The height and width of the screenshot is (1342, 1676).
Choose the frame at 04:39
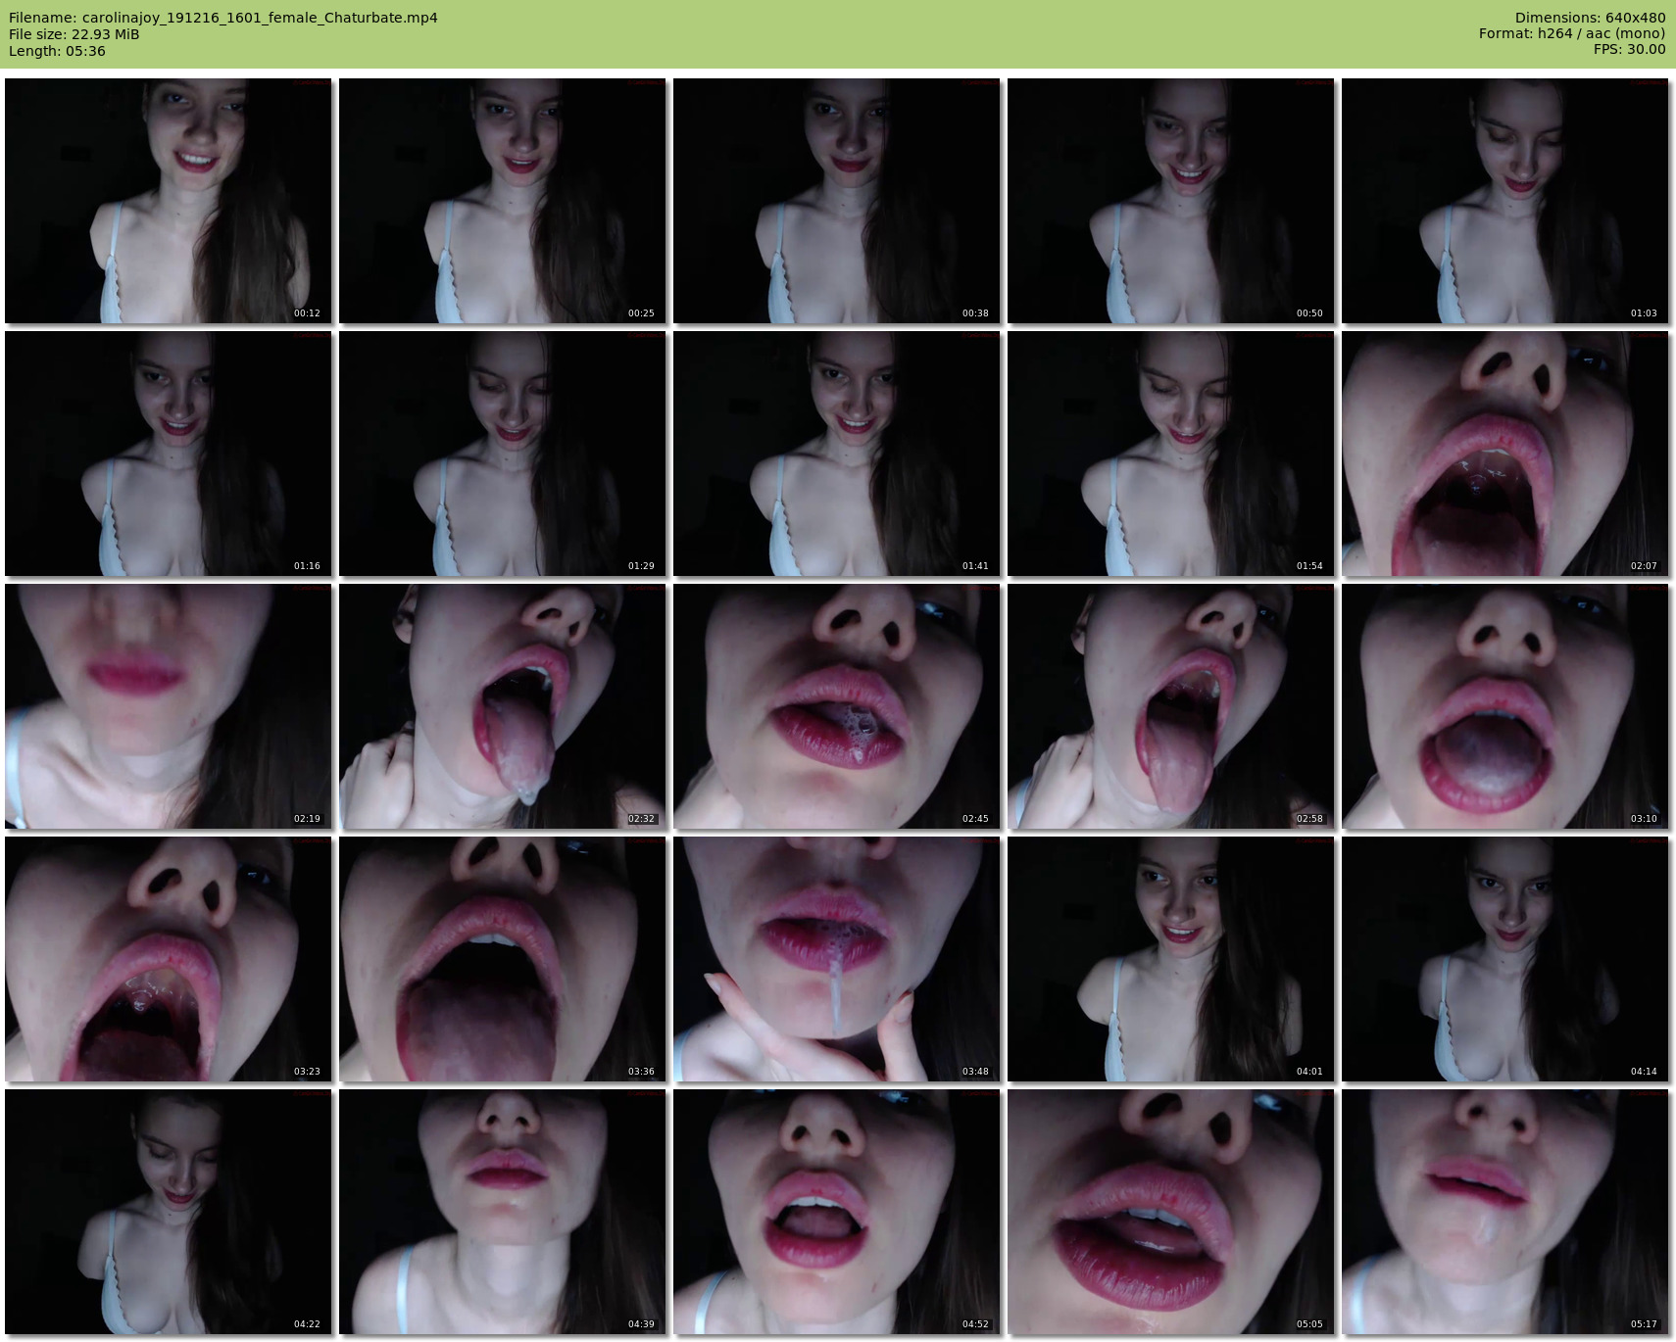pyautogui.click(x=502, y=1212)
